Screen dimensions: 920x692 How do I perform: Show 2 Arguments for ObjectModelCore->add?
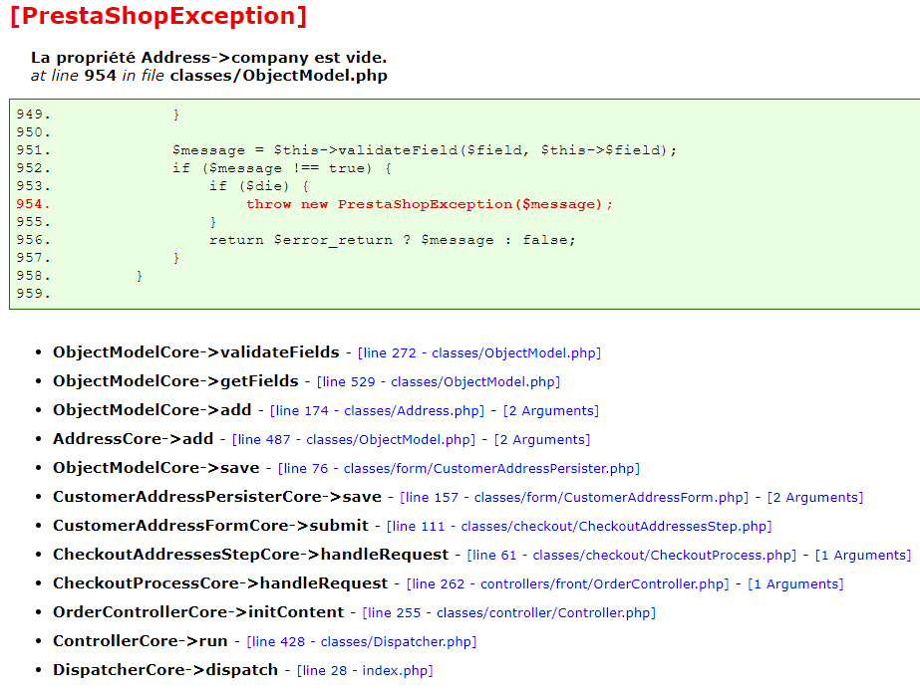551,411
